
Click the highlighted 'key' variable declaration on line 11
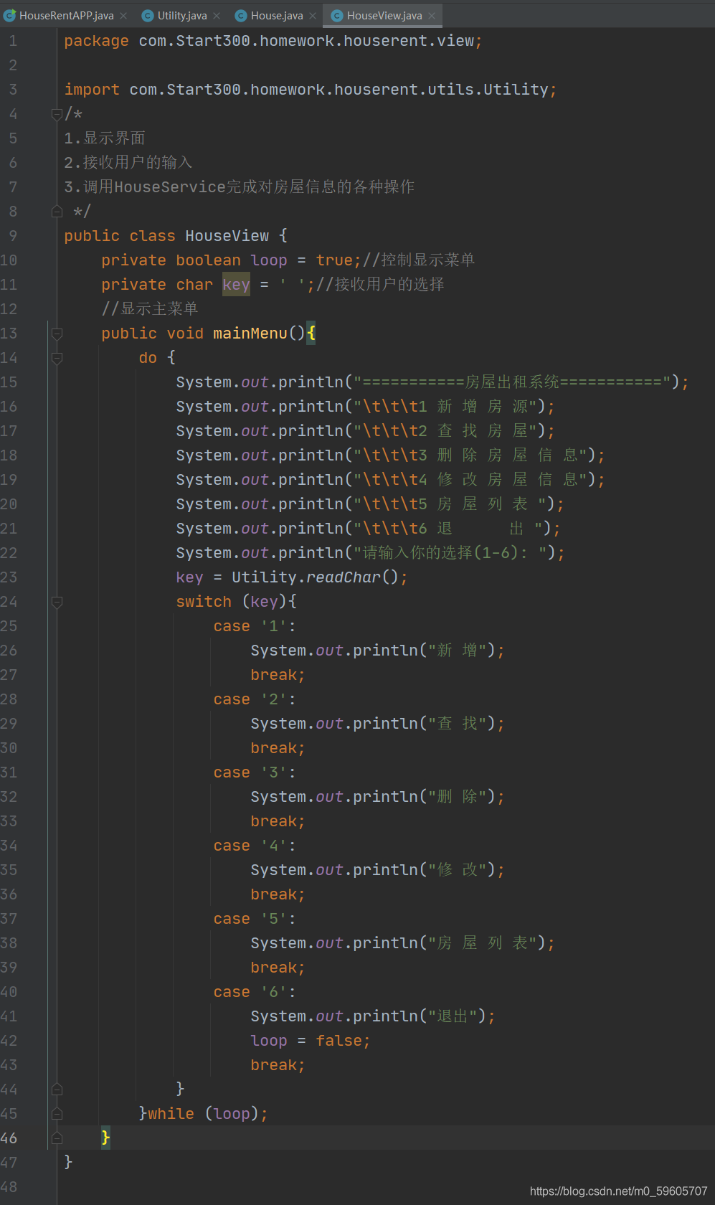coord(236,284)
